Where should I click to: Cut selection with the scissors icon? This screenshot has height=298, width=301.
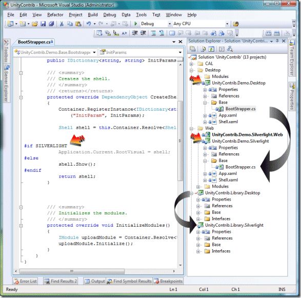(62, 24)
